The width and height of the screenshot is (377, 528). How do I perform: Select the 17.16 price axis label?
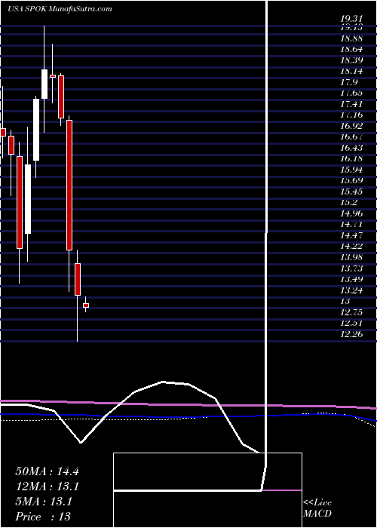[x=351, y=115]
